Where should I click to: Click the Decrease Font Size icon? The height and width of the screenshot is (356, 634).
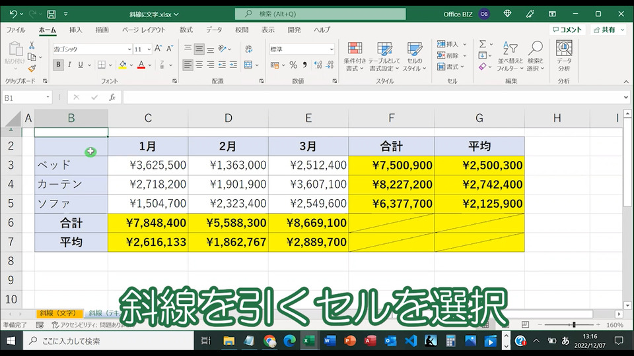click(x=170, y=49)
